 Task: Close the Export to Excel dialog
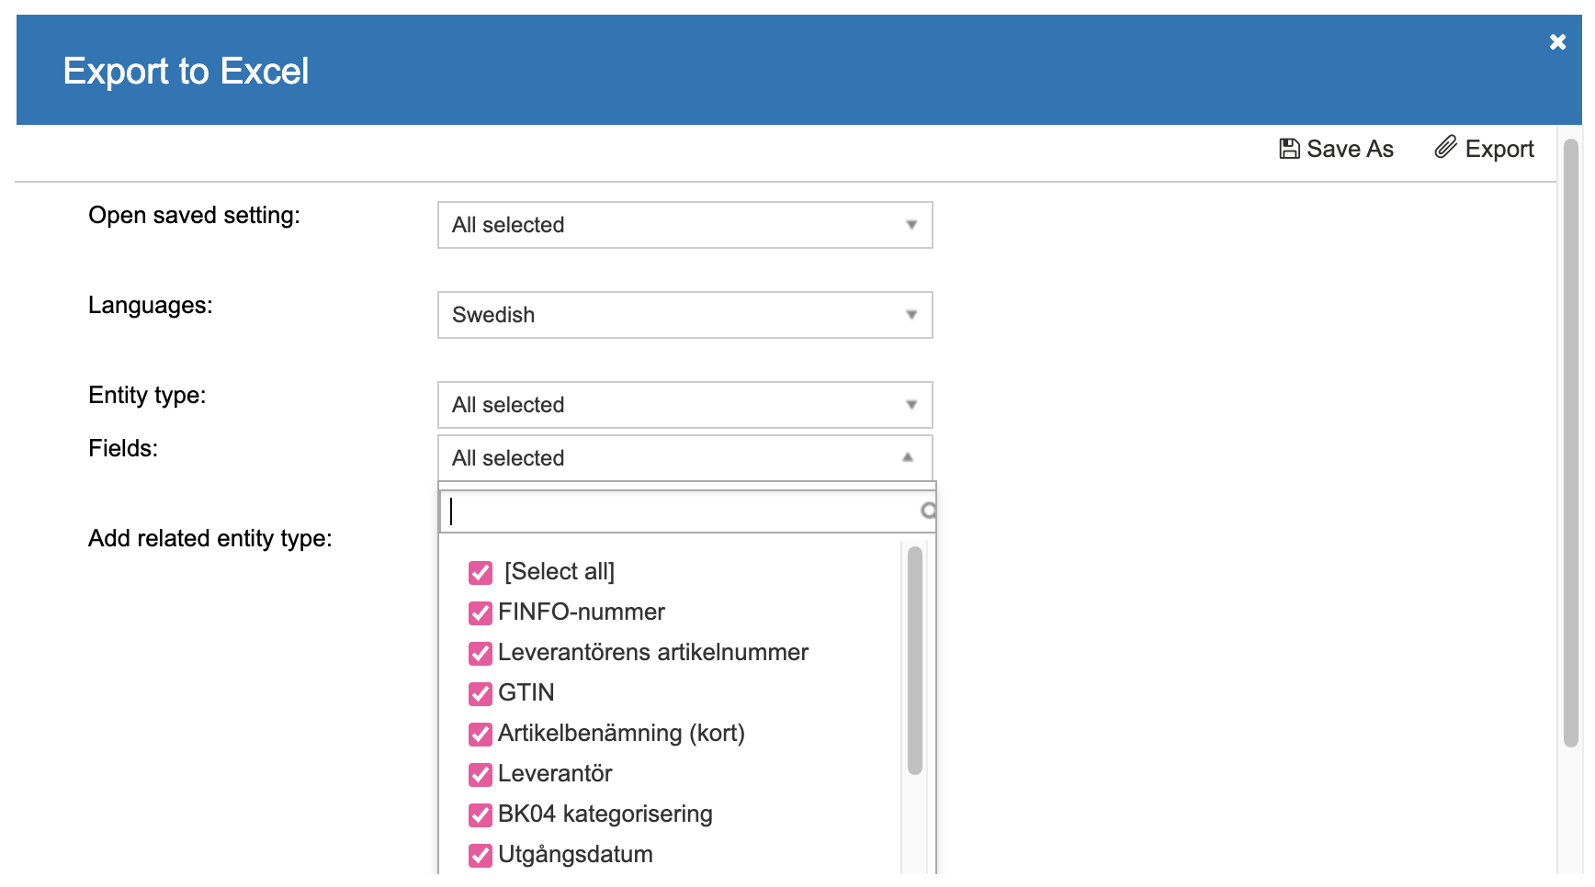1557,42
